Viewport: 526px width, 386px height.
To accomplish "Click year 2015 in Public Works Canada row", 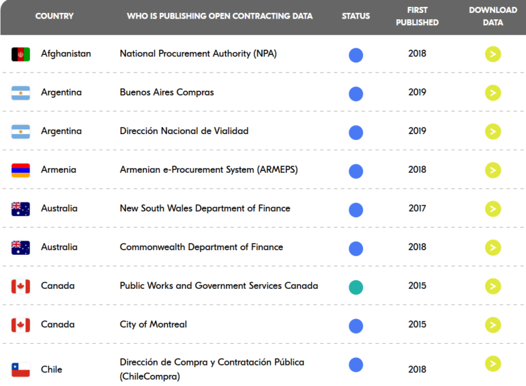I will [x=417, y=286].
